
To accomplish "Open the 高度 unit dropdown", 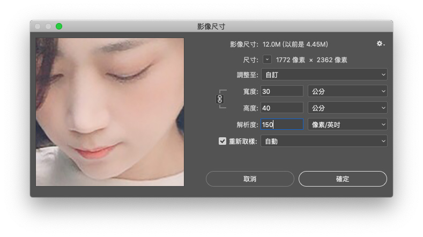I will tap(347, 108).
